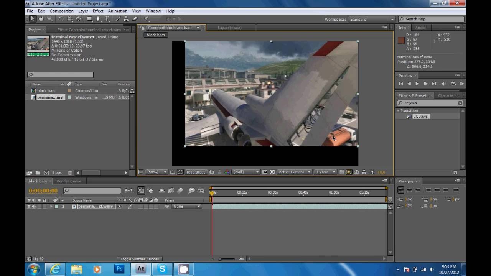
Task: Enable Frame Blending for the composition
Action: pos(171,191)
